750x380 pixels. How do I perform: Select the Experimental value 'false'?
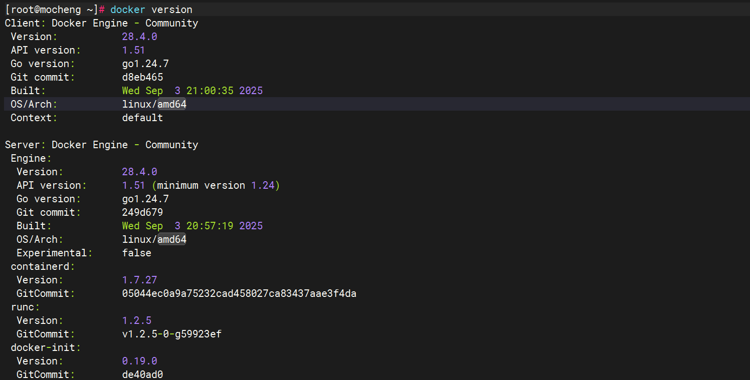[x=137, y=253]
